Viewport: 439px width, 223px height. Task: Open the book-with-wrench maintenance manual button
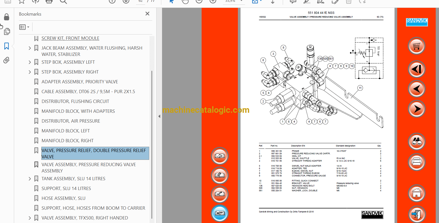[220, 194]
